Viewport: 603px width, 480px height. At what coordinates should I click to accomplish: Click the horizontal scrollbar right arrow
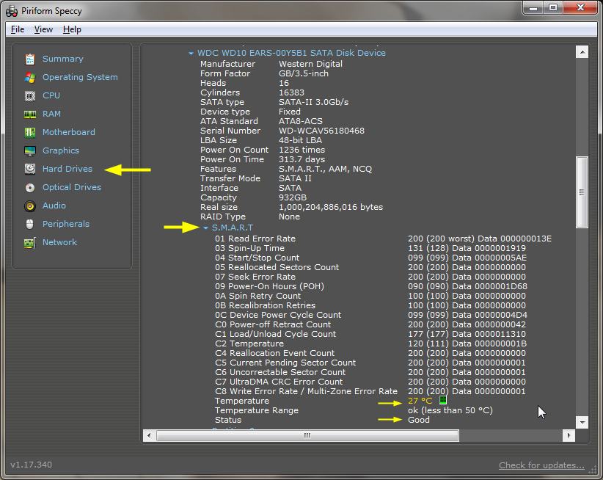[569, 436]
